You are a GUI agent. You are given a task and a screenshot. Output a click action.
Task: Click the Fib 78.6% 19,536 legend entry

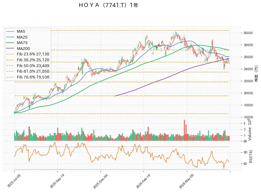pyautogui.click(x=28, y=77)
